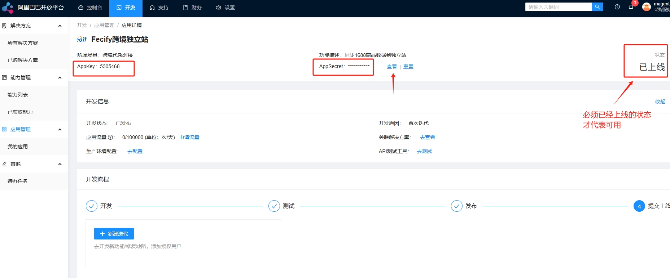Screen dimensions: 670x278
Task: Click the 开发 step checkmark circle
Action: 92,206
